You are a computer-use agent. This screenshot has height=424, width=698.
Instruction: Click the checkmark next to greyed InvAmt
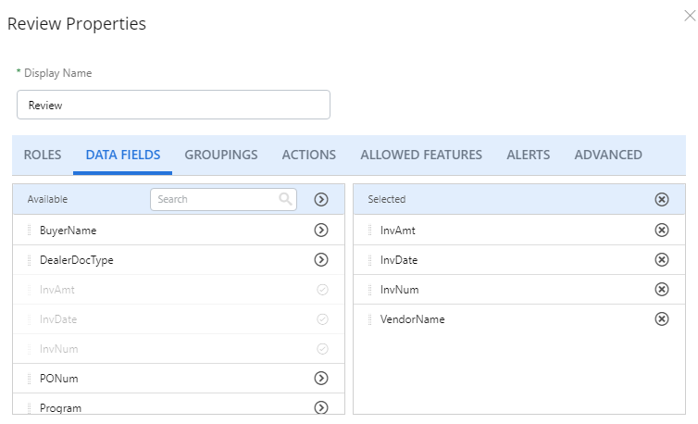(322, 290)
